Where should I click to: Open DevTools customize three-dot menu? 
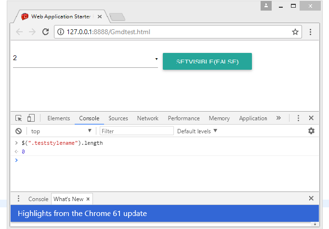(298, 118)
